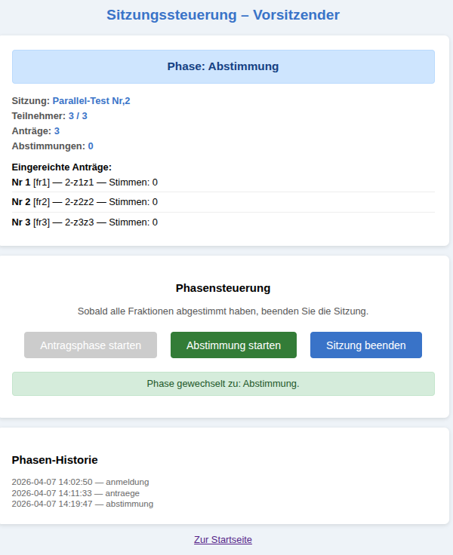Image resolution: width=453 pixels, height=555 pixels.
Task: Select the Nr 2 motion row from fr2
Action: point(85,201)
